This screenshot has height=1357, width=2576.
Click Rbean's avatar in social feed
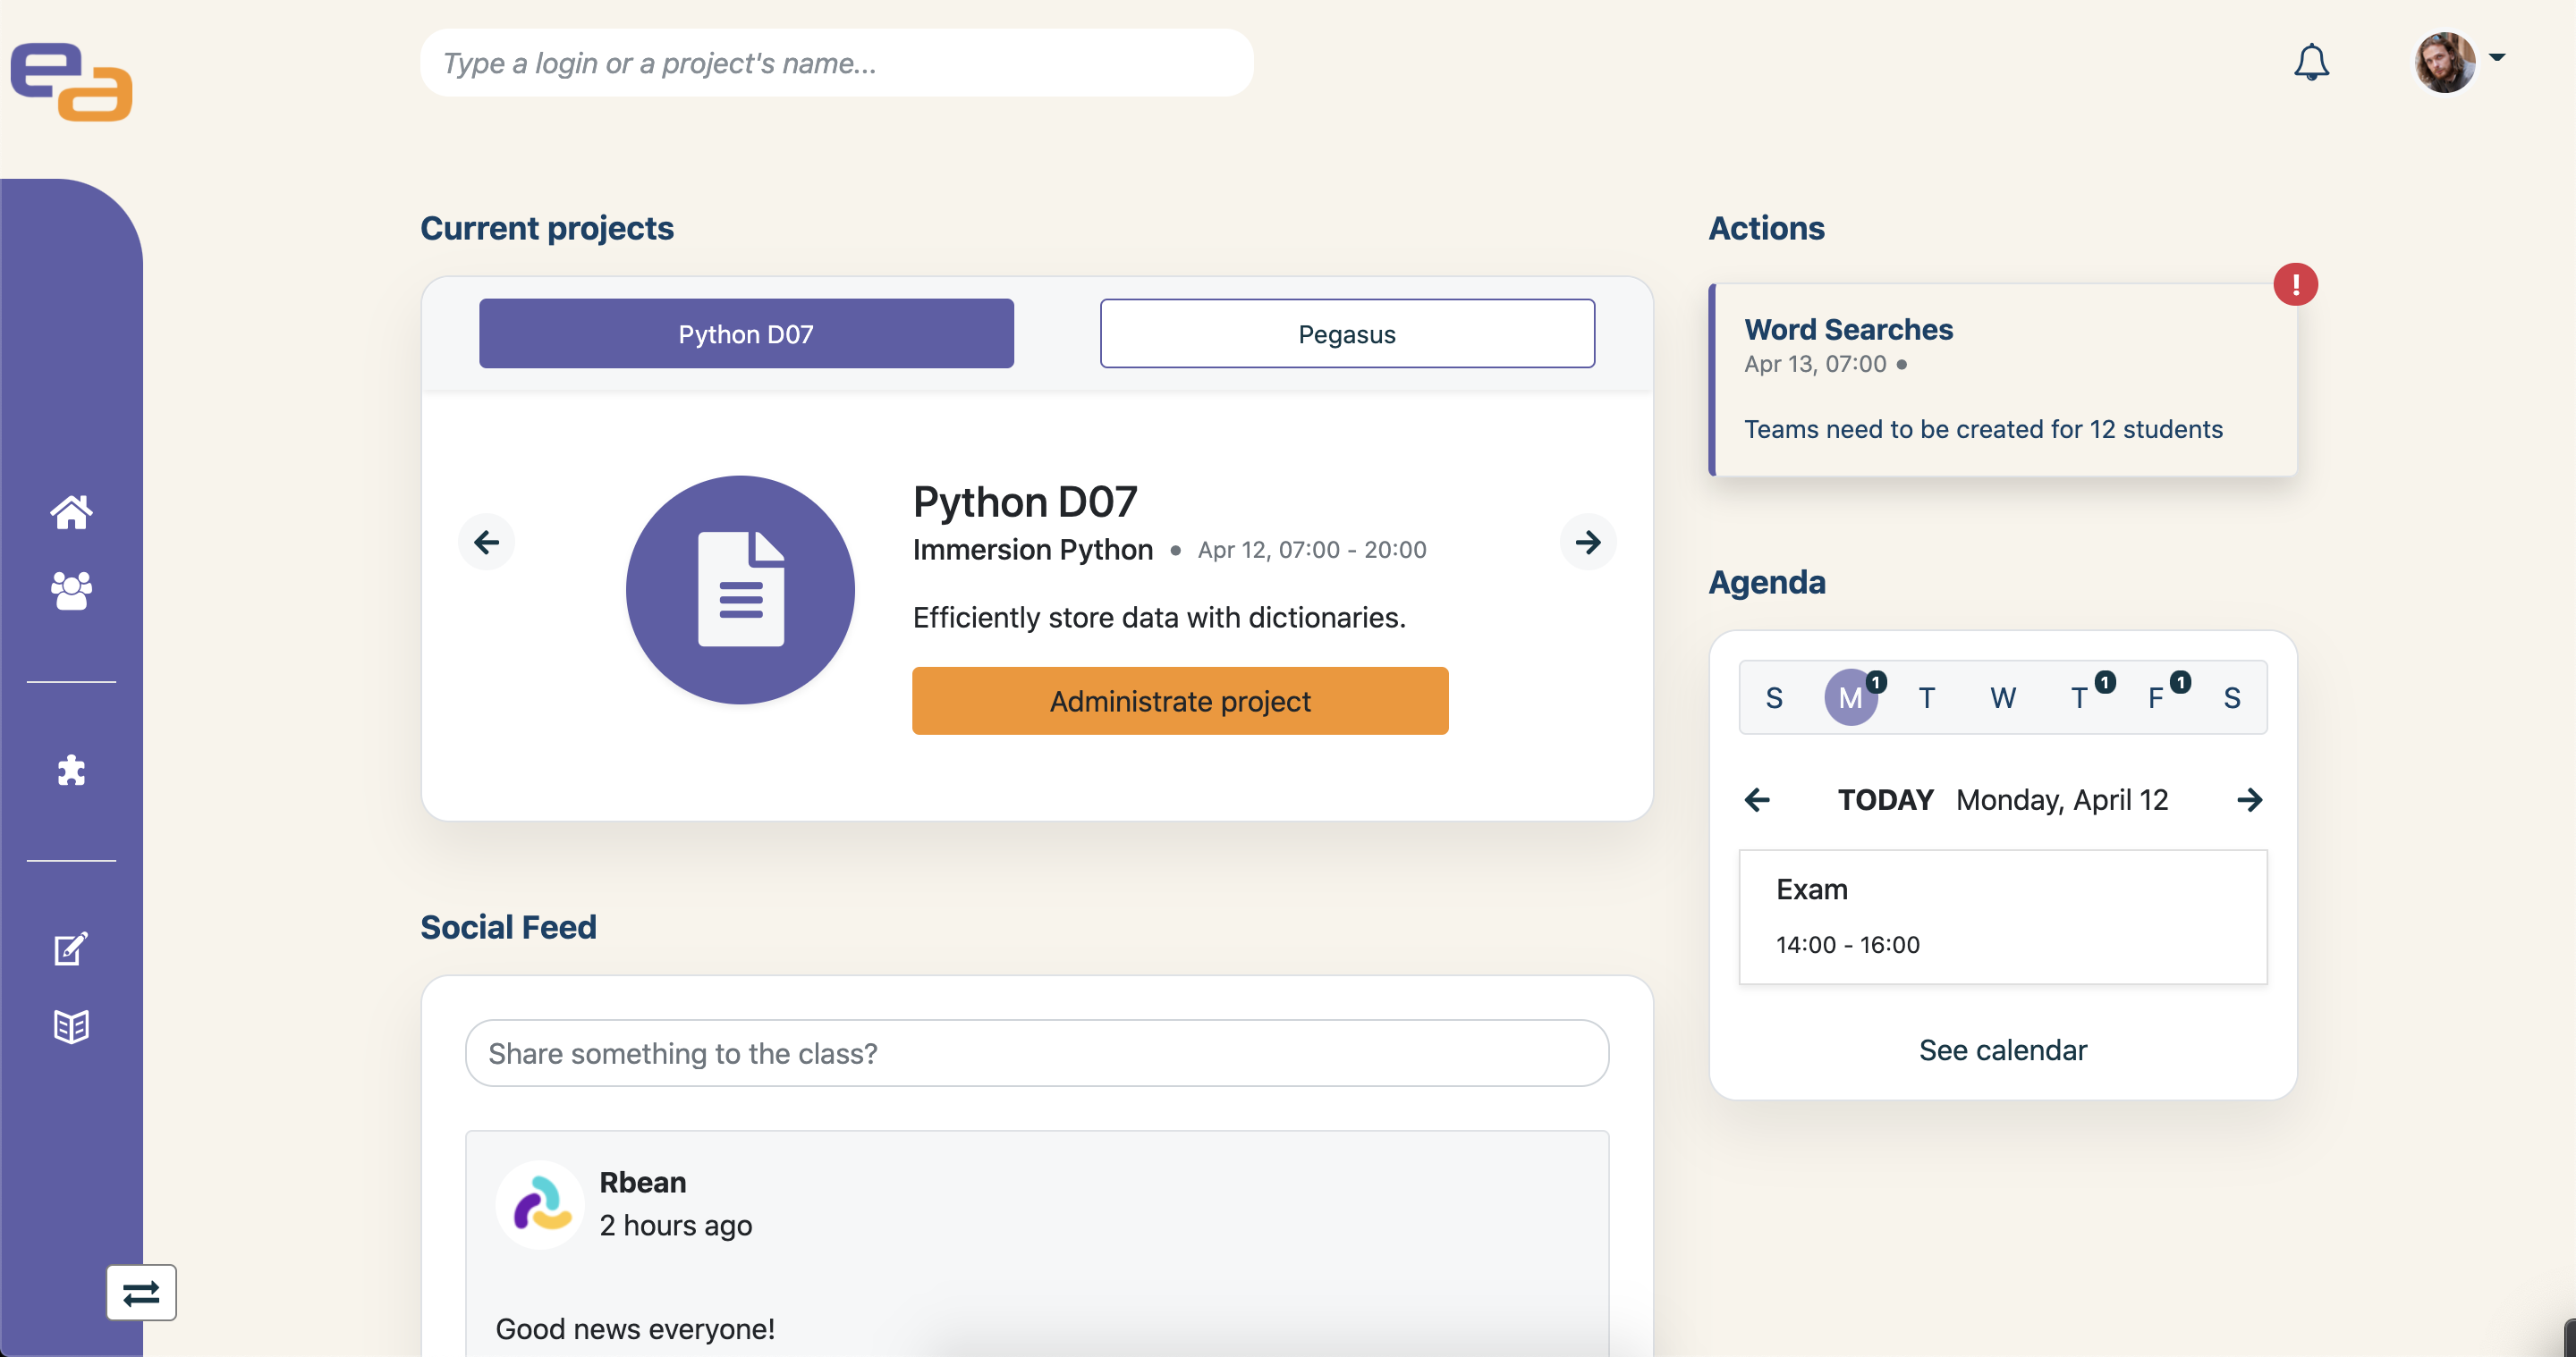(x=540, y=1204)
